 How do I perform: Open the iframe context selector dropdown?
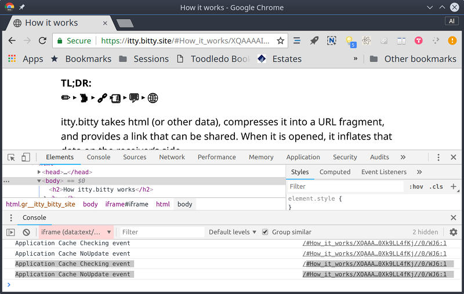pos(75,232)
